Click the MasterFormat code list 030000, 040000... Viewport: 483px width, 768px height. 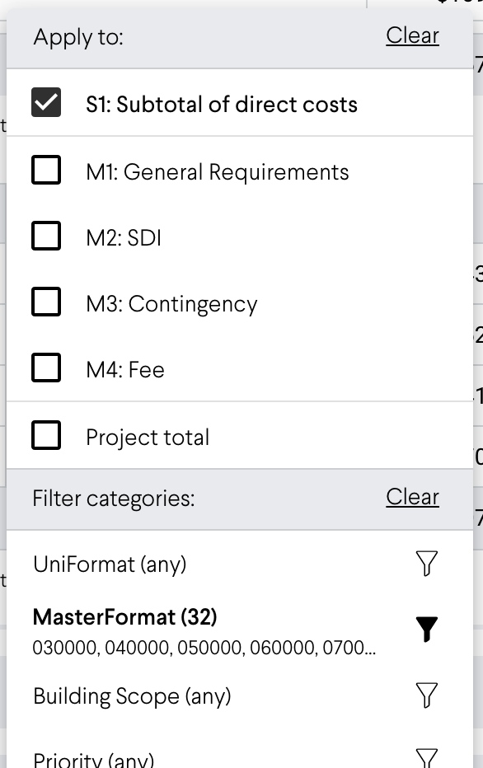click(204, 648)
